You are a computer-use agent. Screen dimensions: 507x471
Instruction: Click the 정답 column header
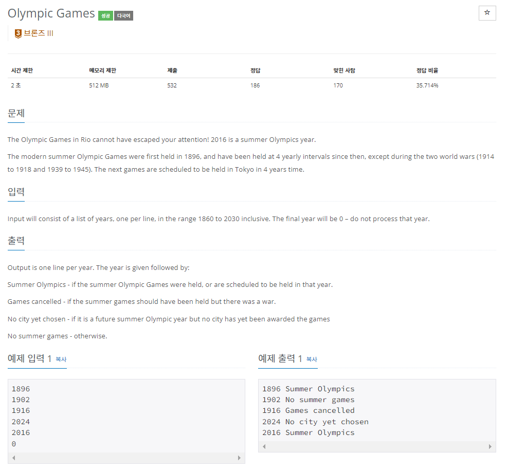coord(255,70)
